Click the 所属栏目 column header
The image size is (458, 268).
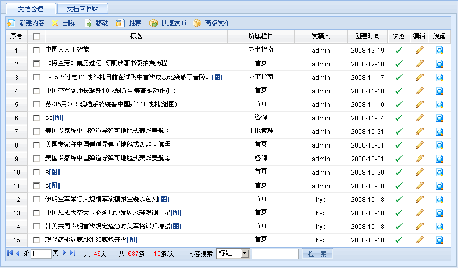261,36
